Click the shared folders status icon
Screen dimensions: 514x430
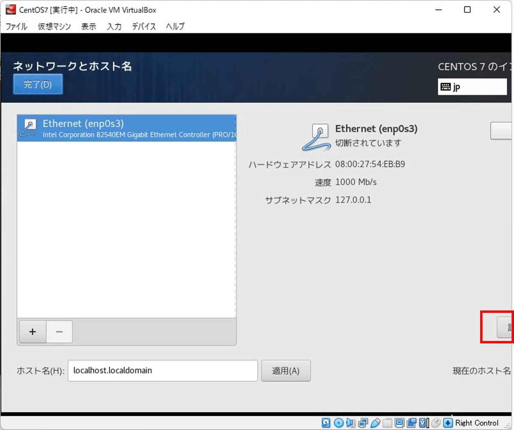pos(387,423)
